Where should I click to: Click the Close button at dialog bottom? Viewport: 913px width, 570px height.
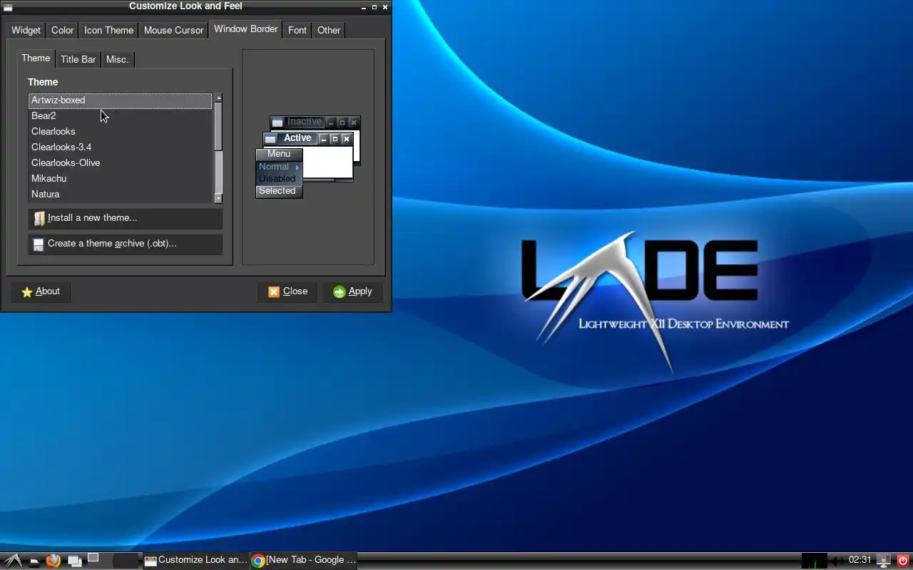point(287,291)
